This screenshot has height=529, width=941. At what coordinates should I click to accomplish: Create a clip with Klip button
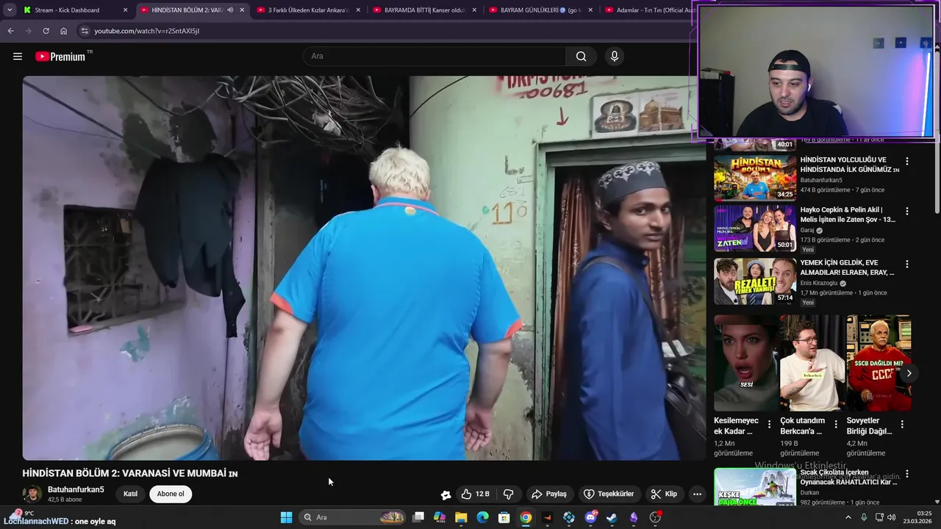coord(664,494)
